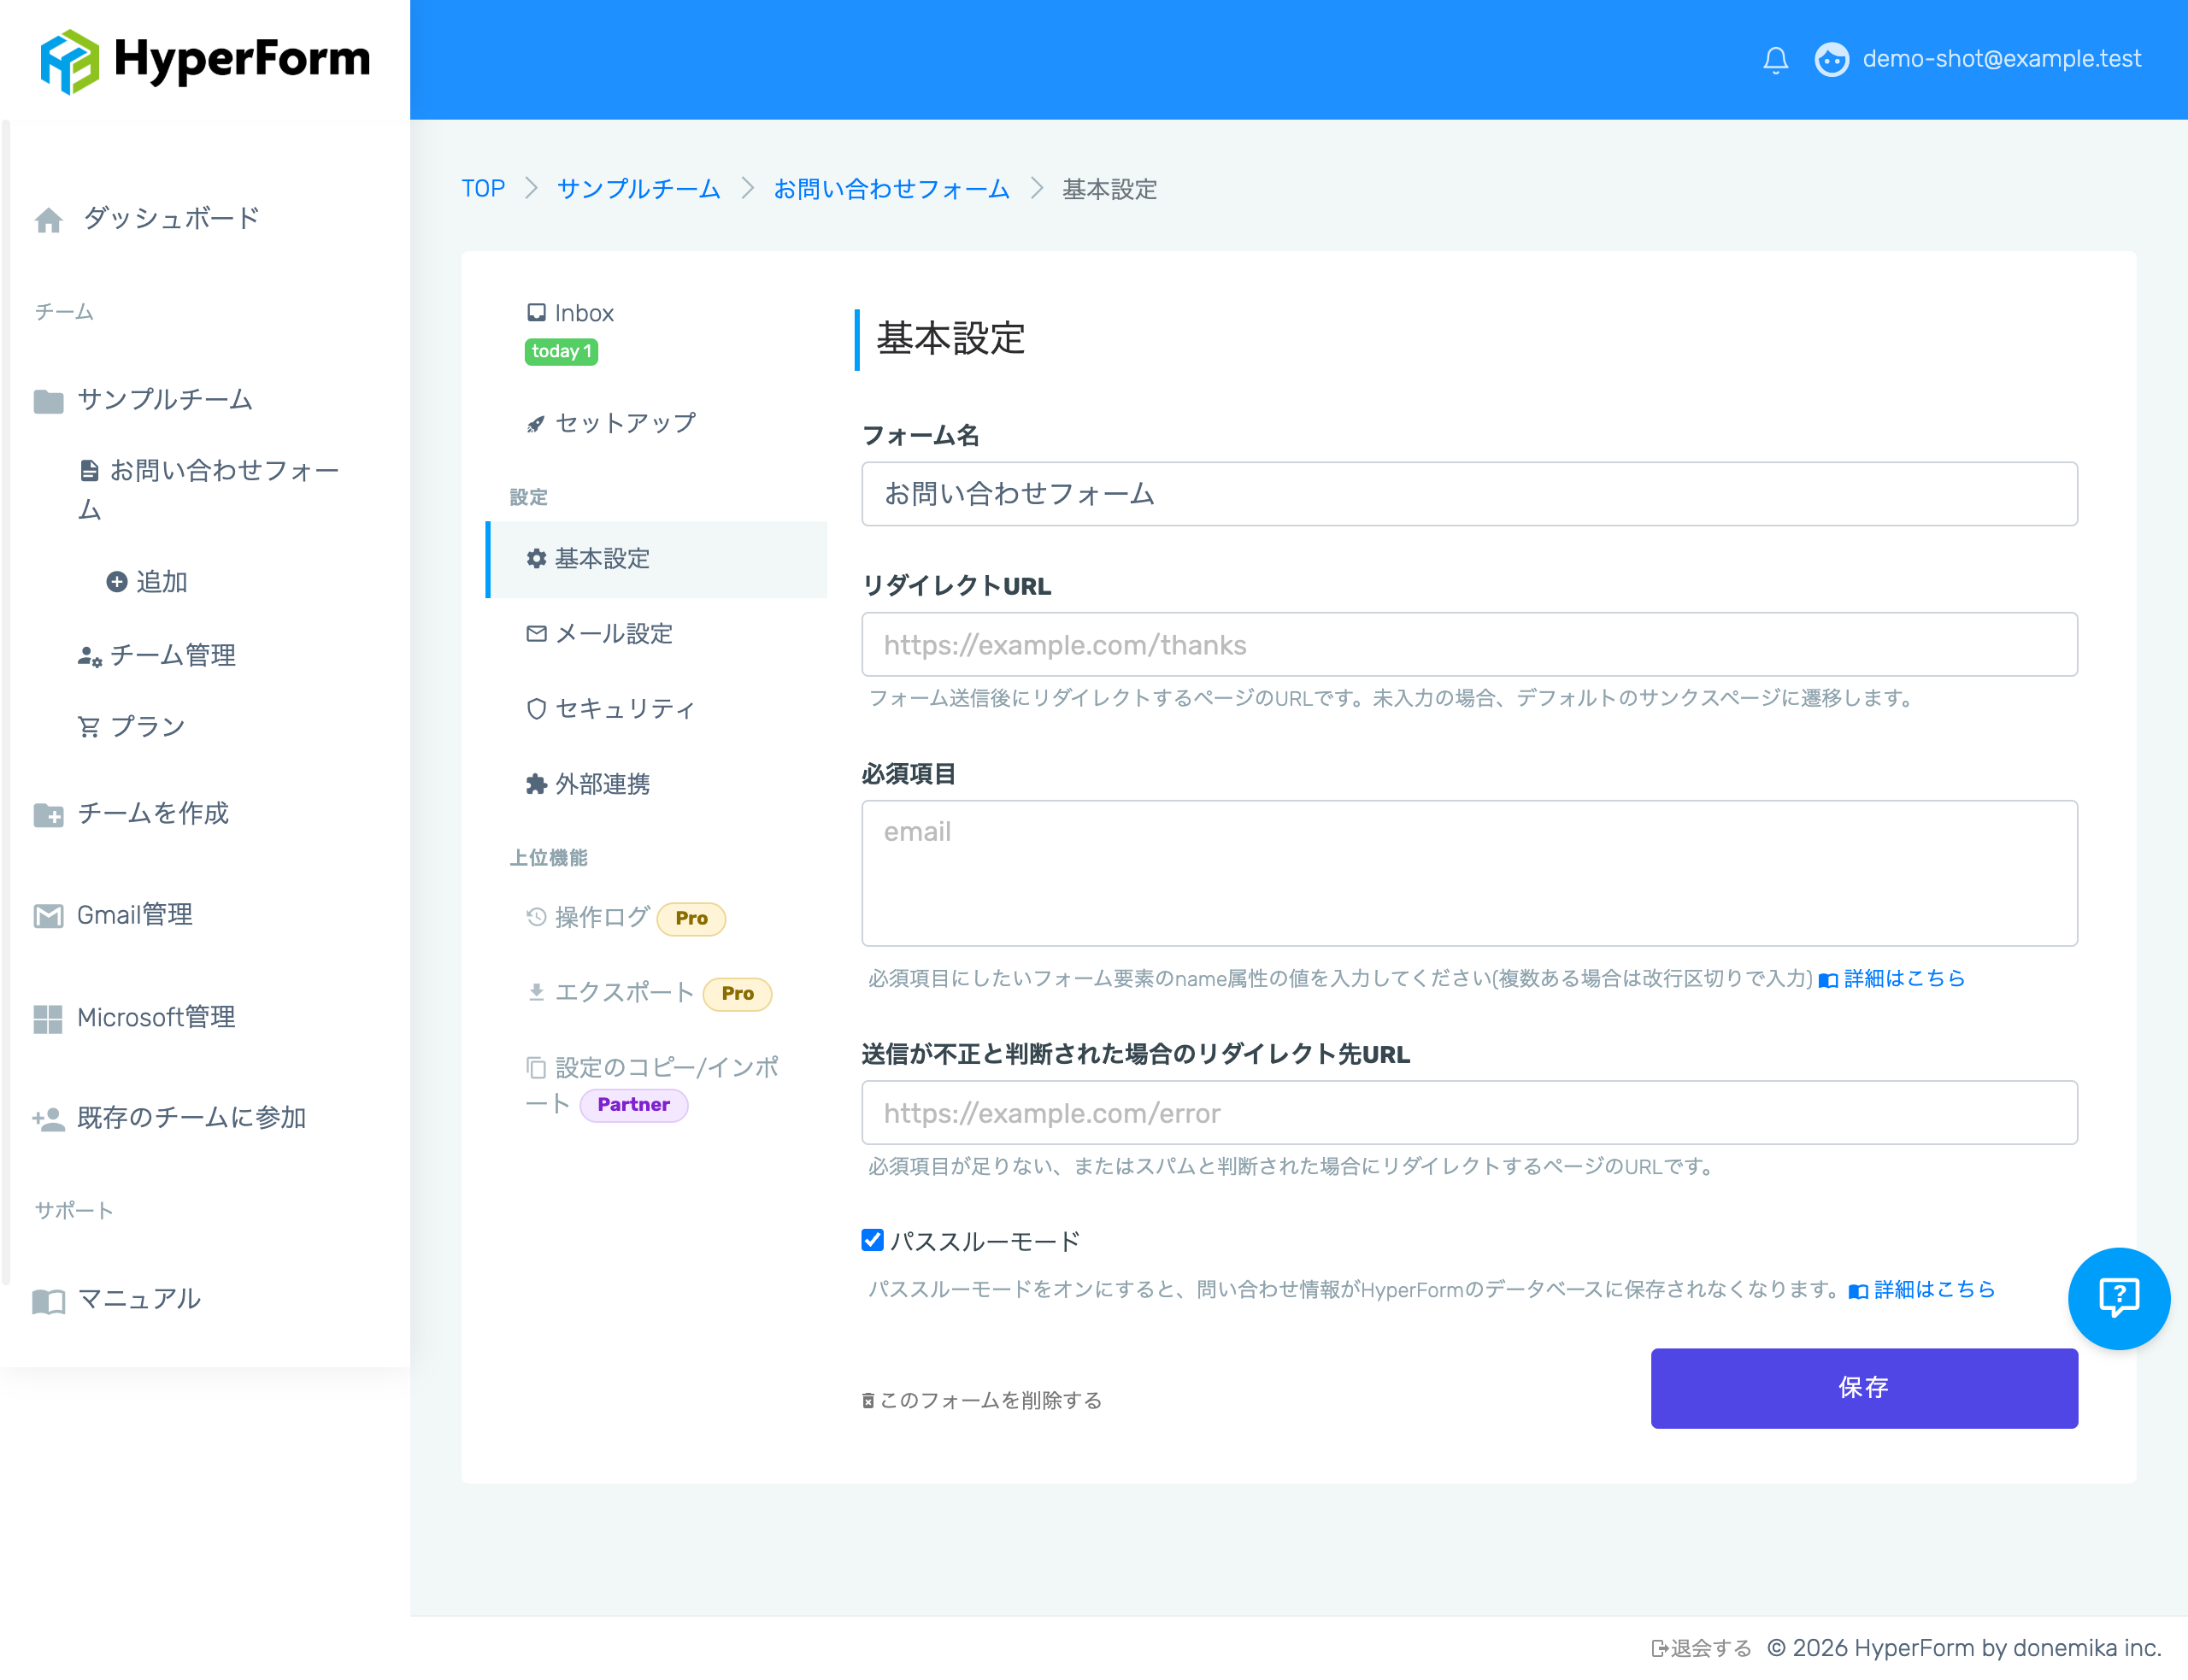Screen dimensions: 2188x1680
Task: Click the チーム管理 people-gear icon
Action: point(89,656)
